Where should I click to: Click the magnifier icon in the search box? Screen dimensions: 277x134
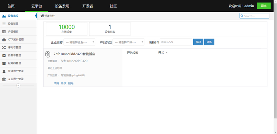tap(242, 16)
